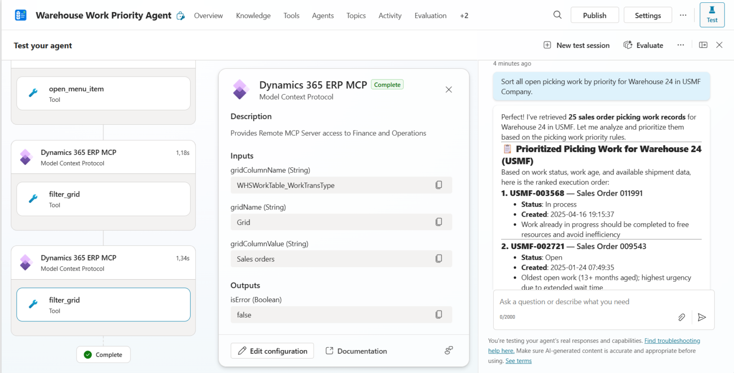734x373 pixels.
Task: Select the highlighted filter_grid tool card
Action: tap(103, 305)
